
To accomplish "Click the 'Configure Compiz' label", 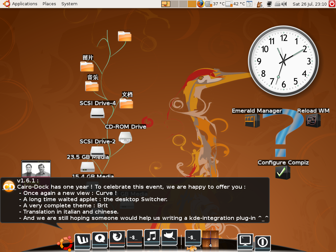I will click(283, 162).
